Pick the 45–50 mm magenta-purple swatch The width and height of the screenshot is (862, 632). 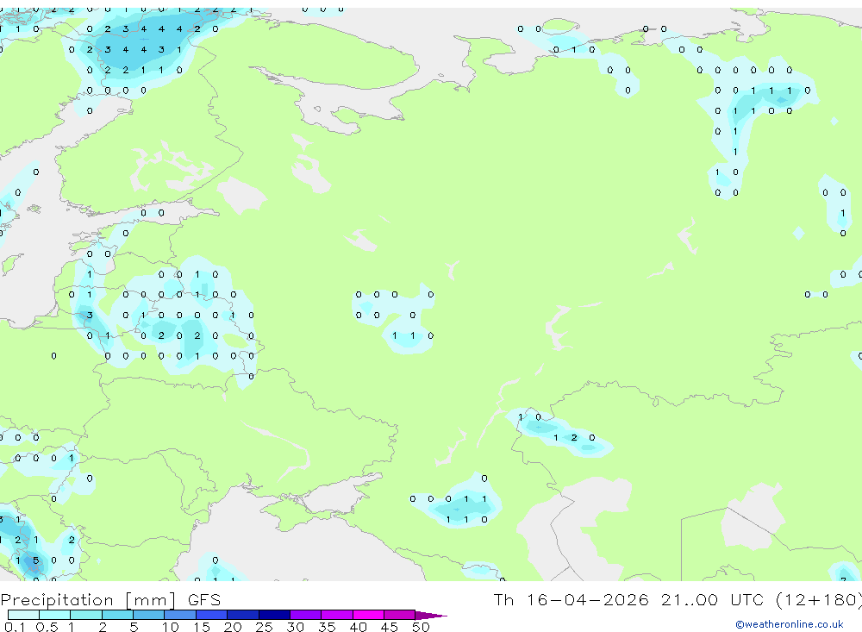click(x=400, y=615)
